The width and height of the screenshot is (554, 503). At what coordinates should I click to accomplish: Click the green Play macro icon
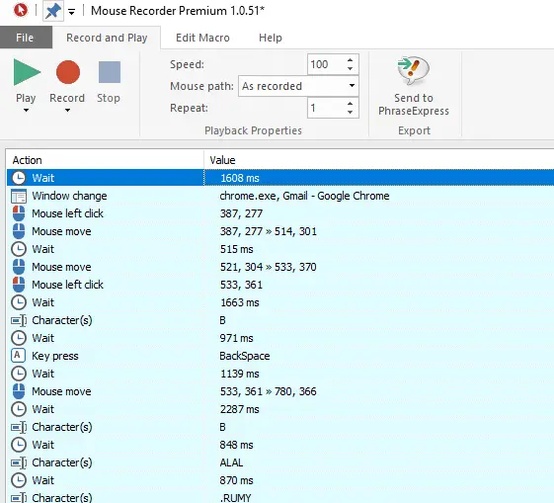(x=27, y=72)
